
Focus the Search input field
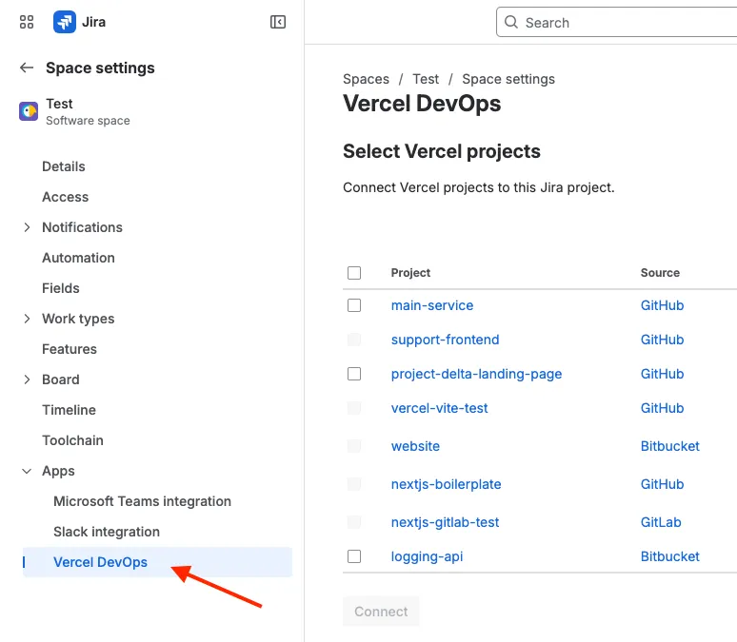617,22
